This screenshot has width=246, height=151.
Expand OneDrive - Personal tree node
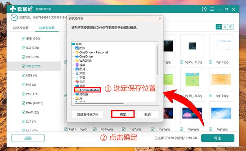73,52
